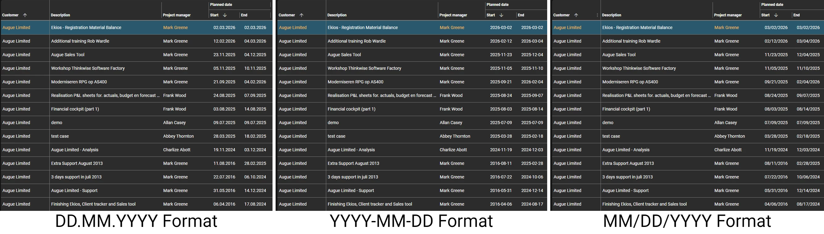This screenshot has height=234, width=824.
Task: Click the Customer header label in DD.MM.YYYY grid
Action: tap(10, 15)
